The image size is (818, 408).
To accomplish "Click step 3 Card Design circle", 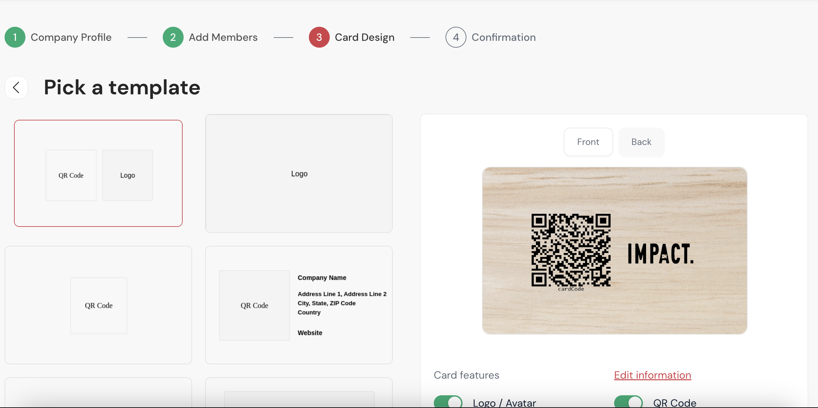I will [319, 37].
